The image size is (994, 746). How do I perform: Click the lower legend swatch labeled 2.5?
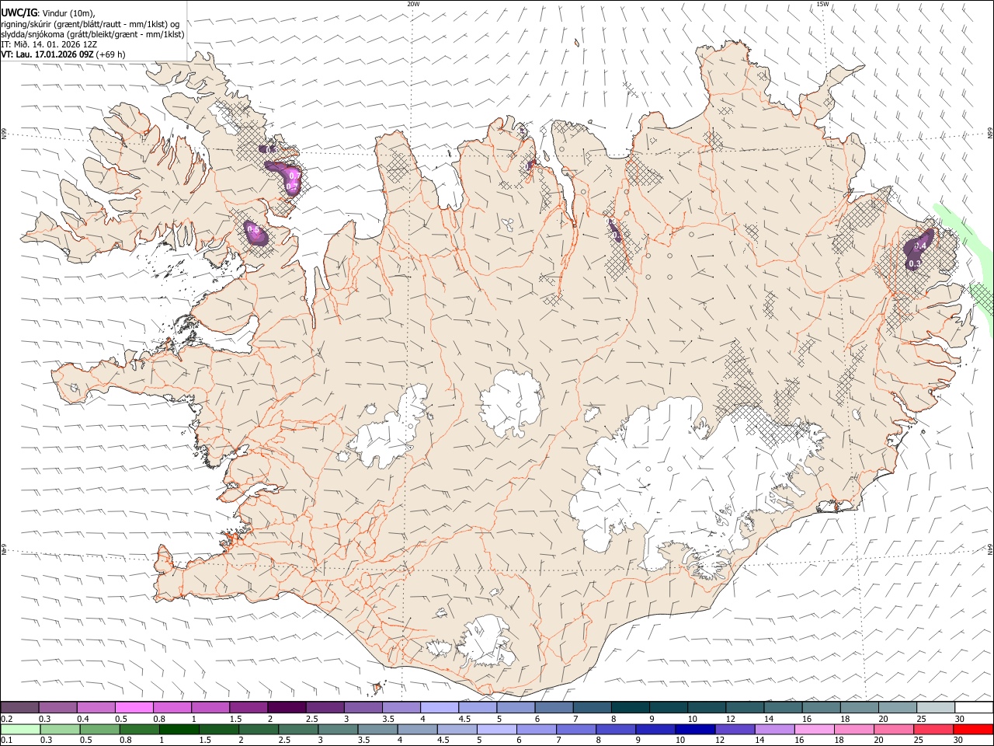pos(298,729)
